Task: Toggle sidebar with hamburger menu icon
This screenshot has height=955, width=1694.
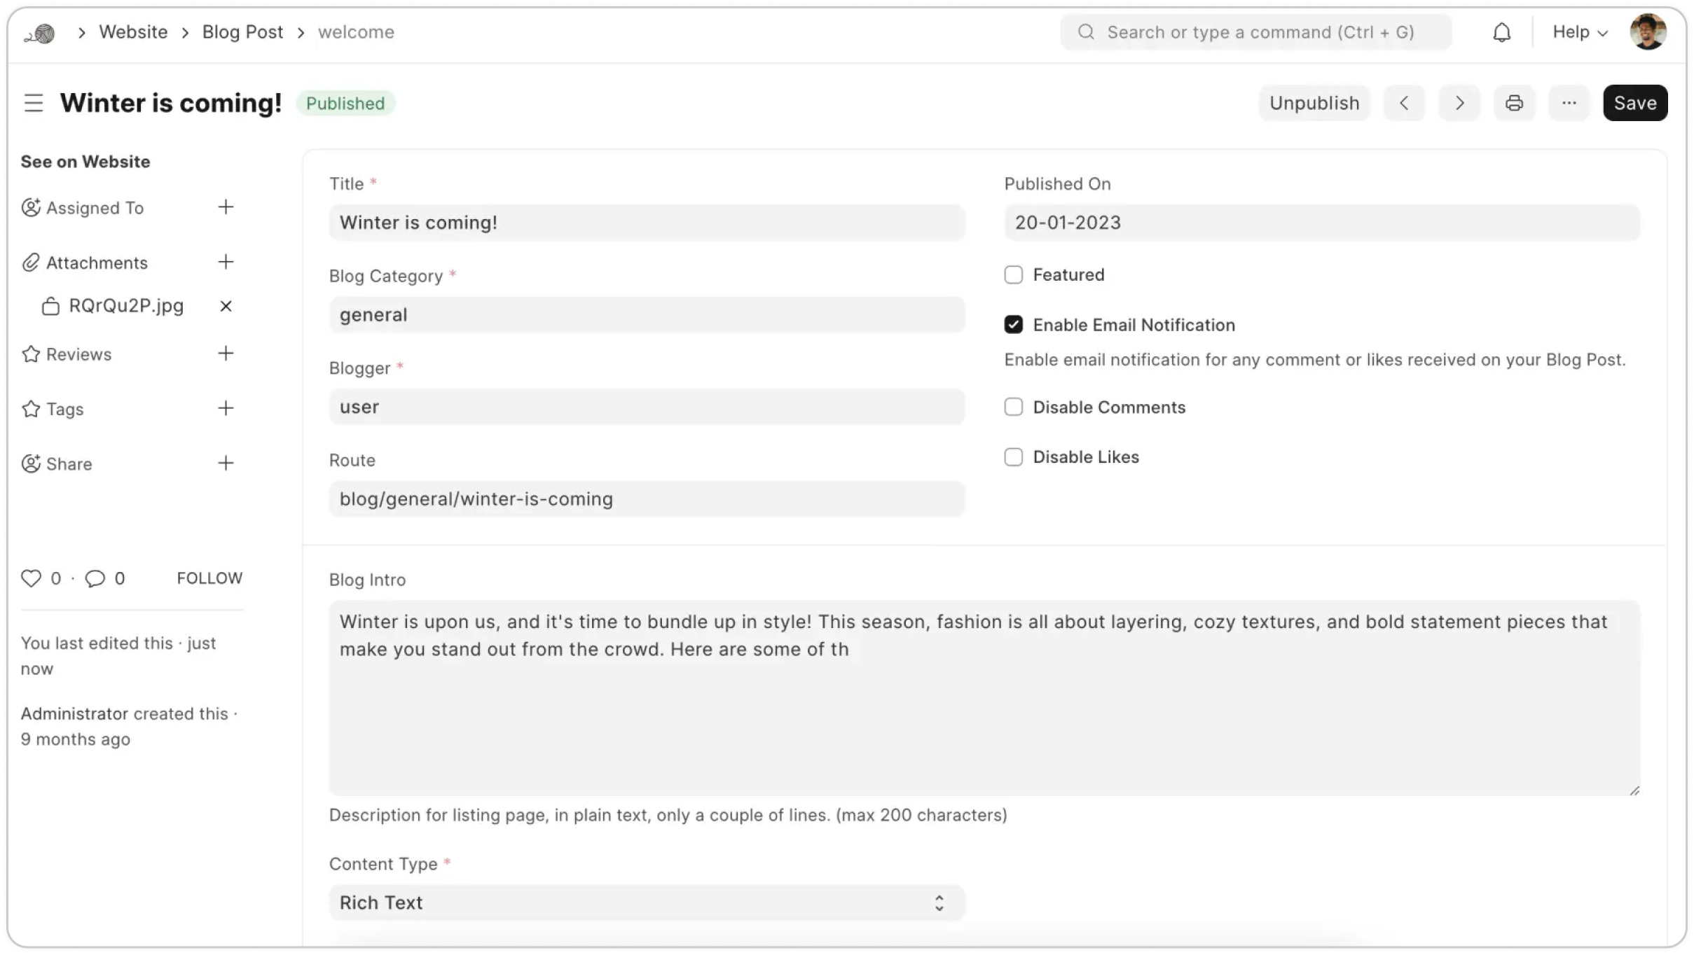Action: tap(34, 103)
